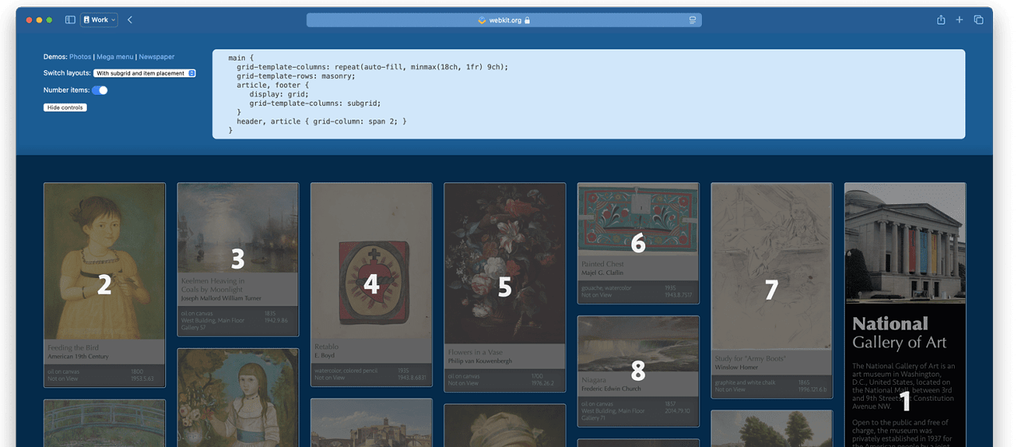Click artist name Philip van Kouwenbergh
Viewport: 1021px width, 447px height.
pyautogui.click(x=480, y=361)
